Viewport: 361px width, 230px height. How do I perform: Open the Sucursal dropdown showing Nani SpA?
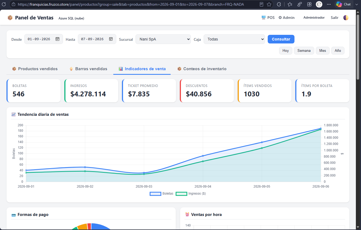coord(163,39)
